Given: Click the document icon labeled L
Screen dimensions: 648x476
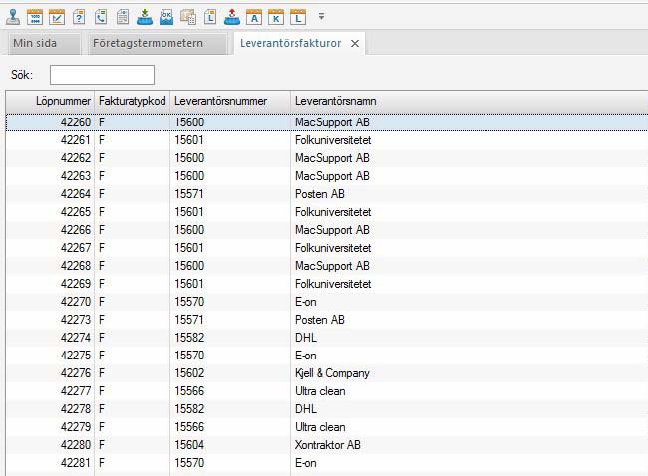Looking at the screenshot, I should (210, 17).
